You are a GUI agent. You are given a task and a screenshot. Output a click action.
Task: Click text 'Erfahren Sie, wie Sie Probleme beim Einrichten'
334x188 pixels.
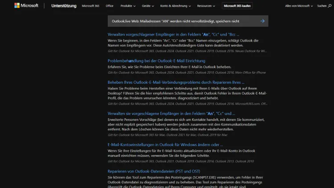169,67
